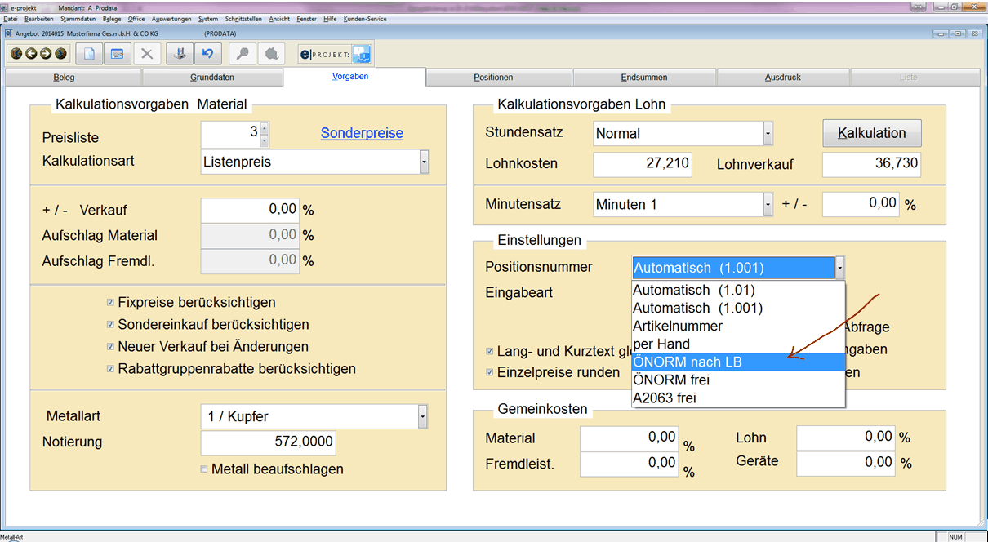Click the save disk icon in toolbar
The image size is (988, 542).
pyautogui.click(x=179, y=54)
